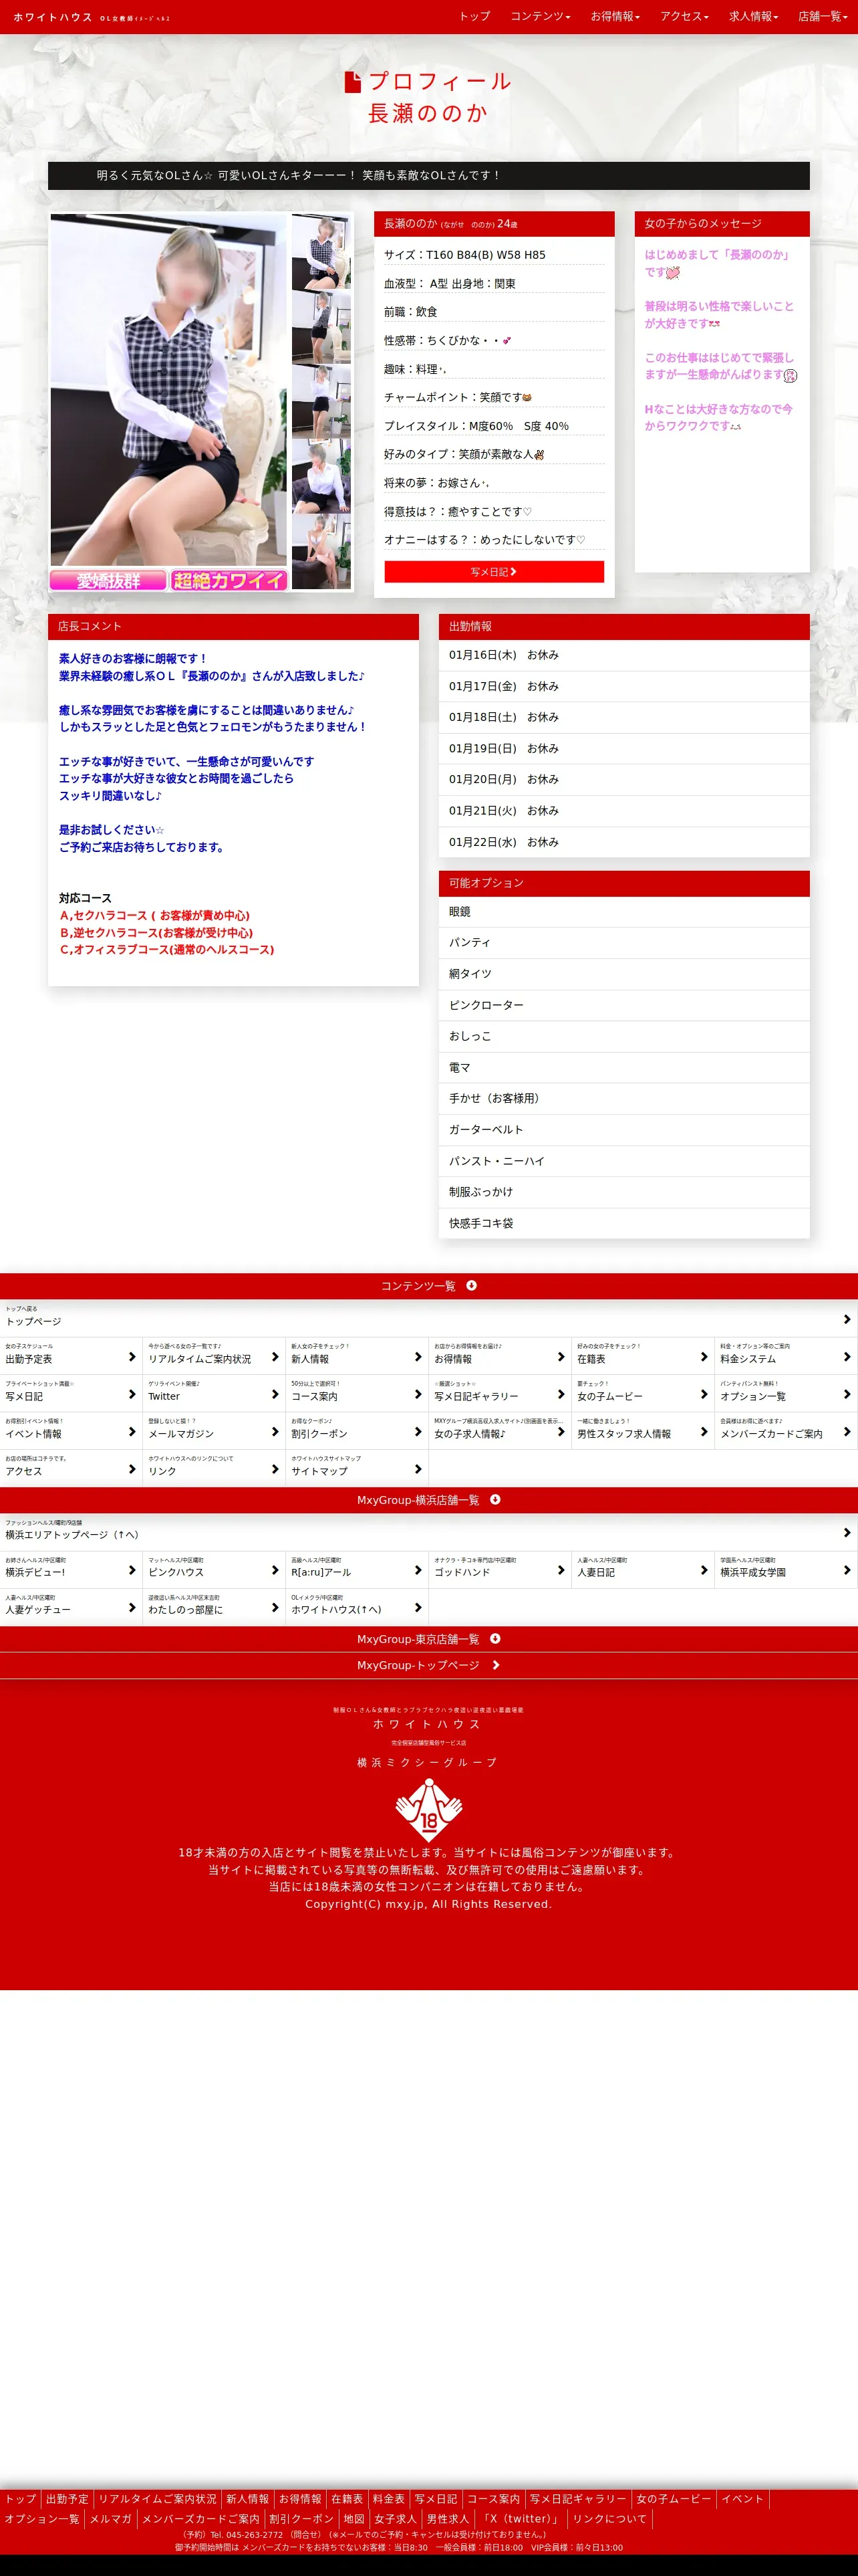858x2576 pixels.
Task: Open the ゴッドハンド shop link
Action: click(x=499, y=1570)
